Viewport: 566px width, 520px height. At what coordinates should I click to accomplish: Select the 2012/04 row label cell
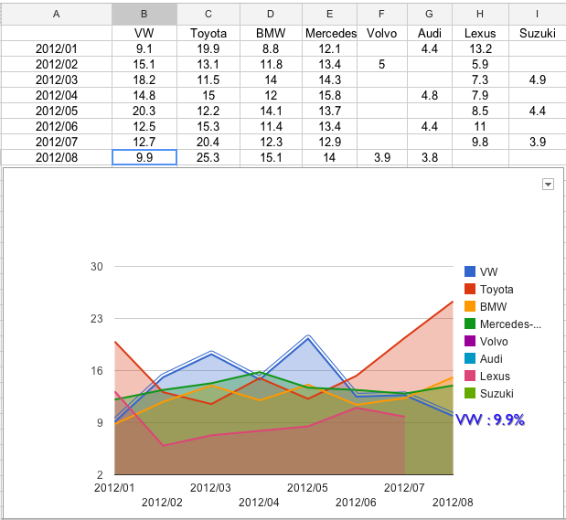coord(57,95)
